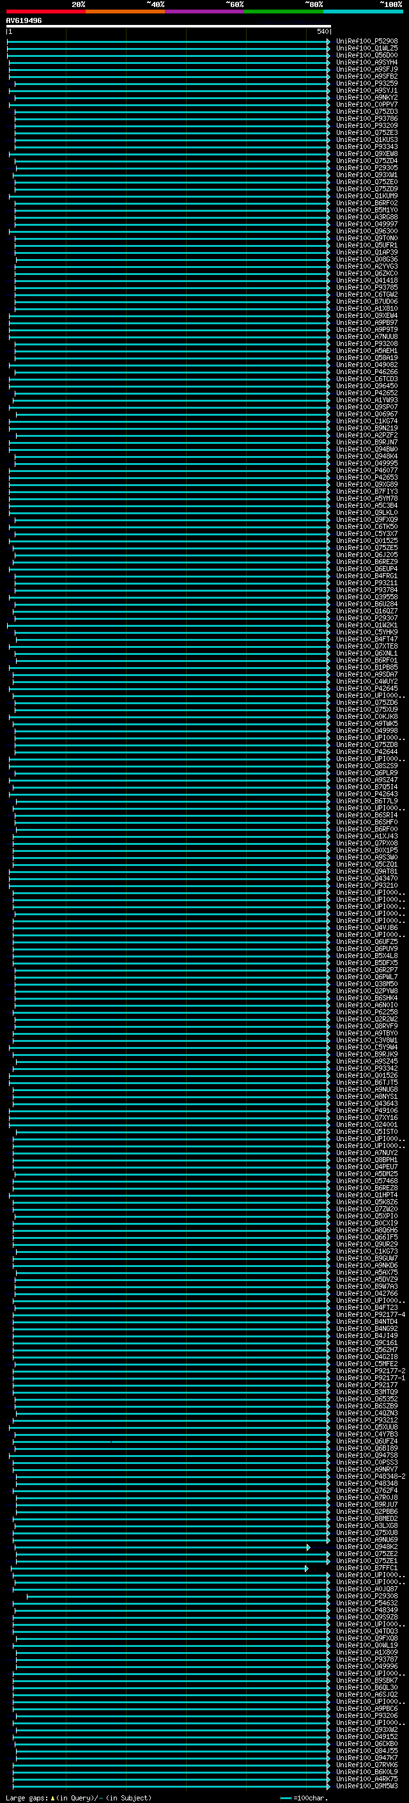
Task: Select the UniRef100_P93259 label
Action: pos(367,83)
